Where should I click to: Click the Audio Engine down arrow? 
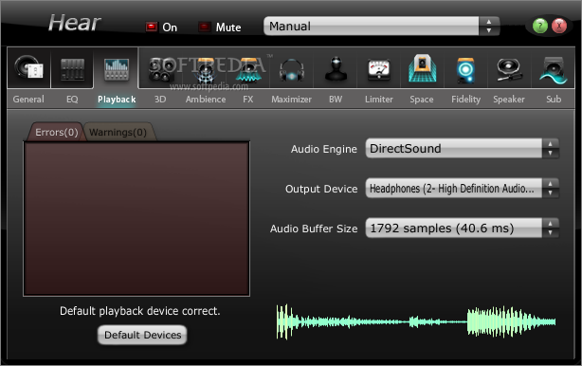(x=551, y=154)
